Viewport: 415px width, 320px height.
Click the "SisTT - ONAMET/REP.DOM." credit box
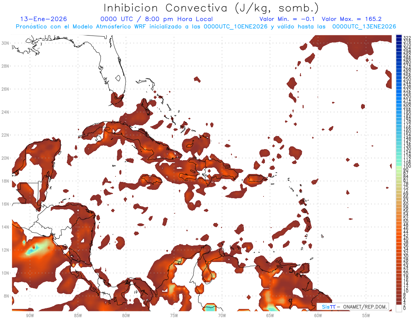(352, 307)
